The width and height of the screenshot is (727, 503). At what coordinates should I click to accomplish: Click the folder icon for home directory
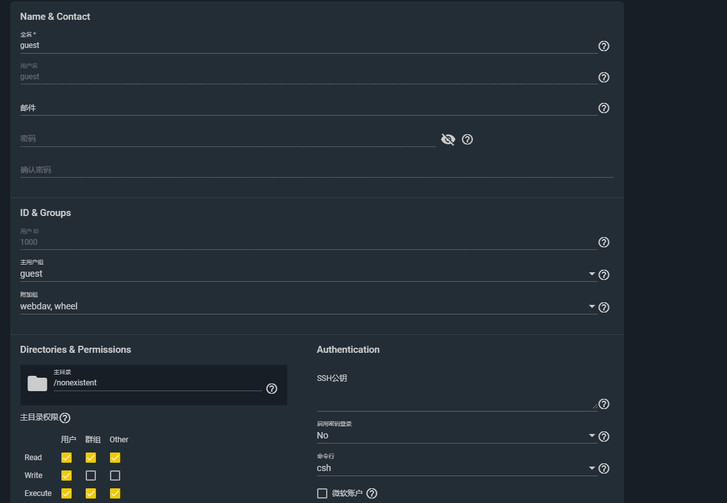pos(37,383)
